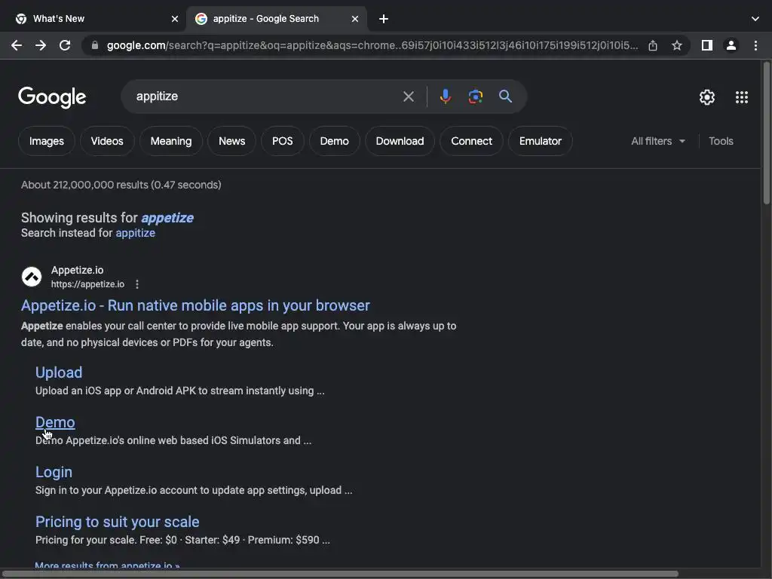Open the Demo sitelink under Appetize.io
The width and height of the screenshot is (772, 579).
point(55,422)
